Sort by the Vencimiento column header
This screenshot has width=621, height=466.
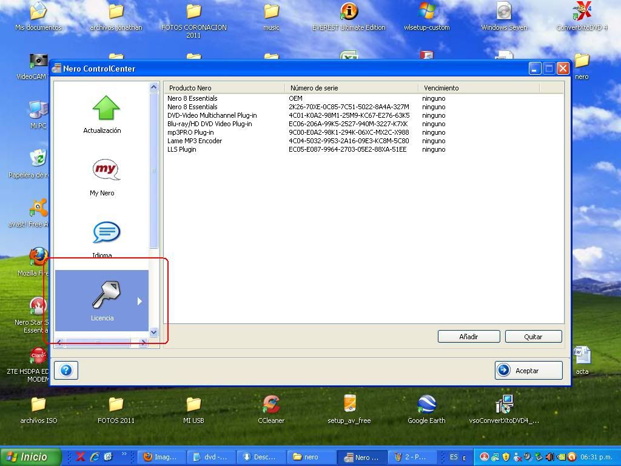pos(479,88)
